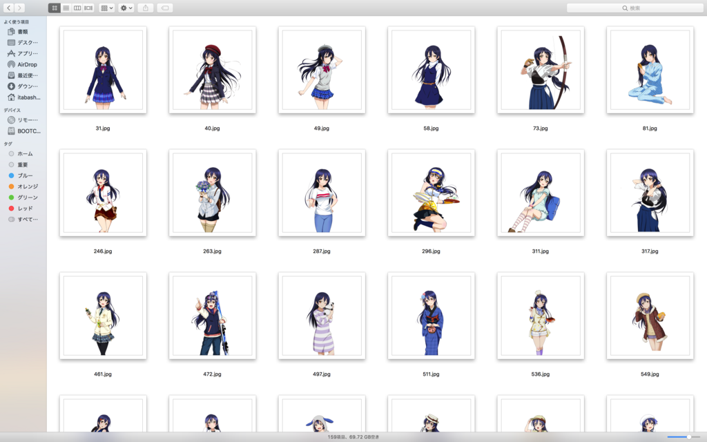Image resolution: width=707 pixels, height=442 pixels.
Task: Select thumbnail of 317.jpg
Action: [650, 193]
